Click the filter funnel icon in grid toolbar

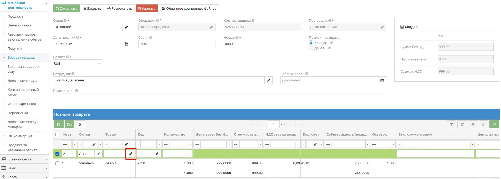click(452, 124)
